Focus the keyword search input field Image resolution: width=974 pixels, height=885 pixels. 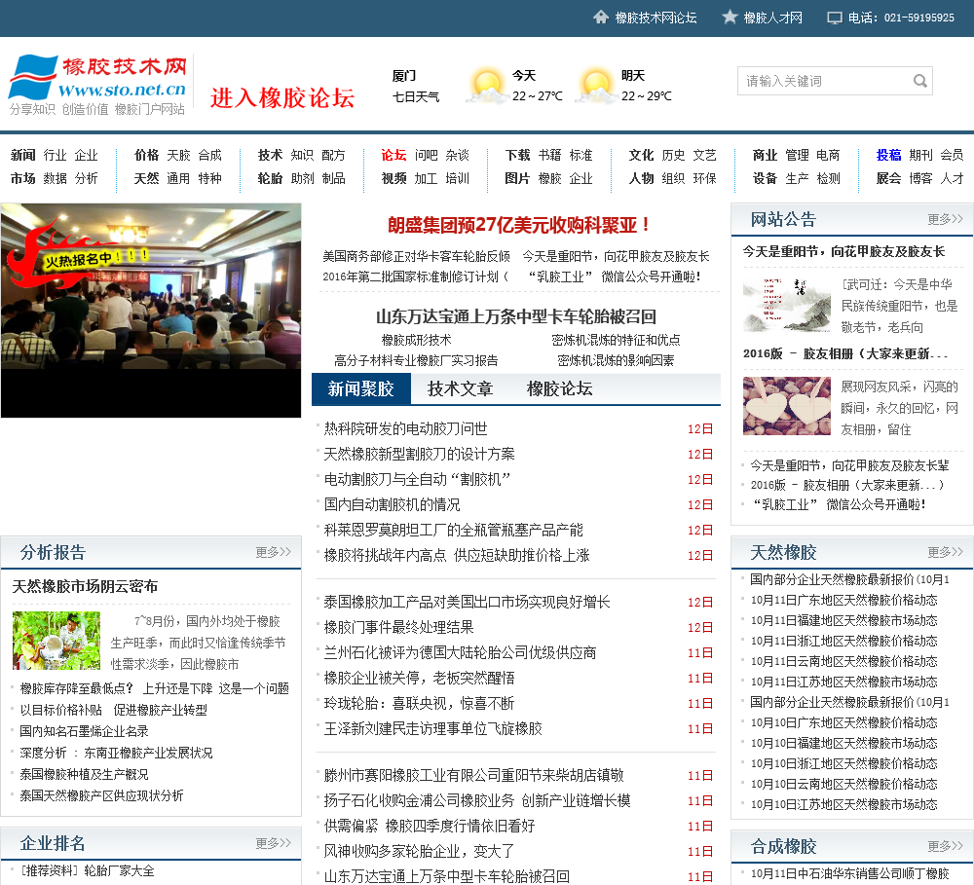coord(825,81)
